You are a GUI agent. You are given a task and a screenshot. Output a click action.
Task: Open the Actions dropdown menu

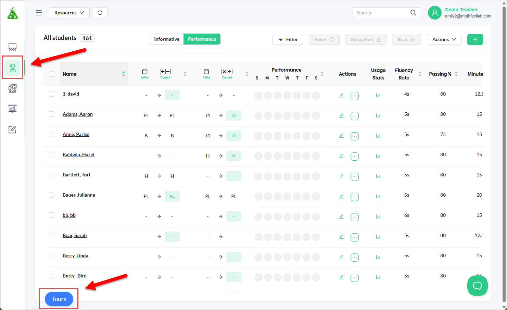click(x=444, y=39)
